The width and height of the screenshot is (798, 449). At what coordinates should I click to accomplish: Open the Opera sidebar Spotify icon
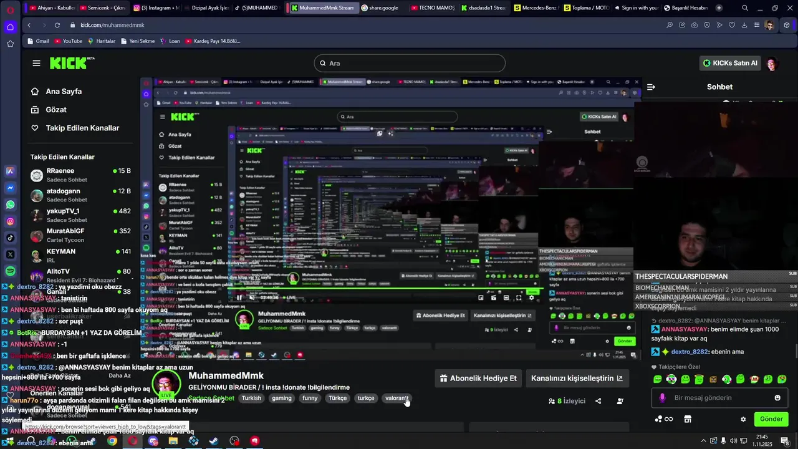[10, 271]
